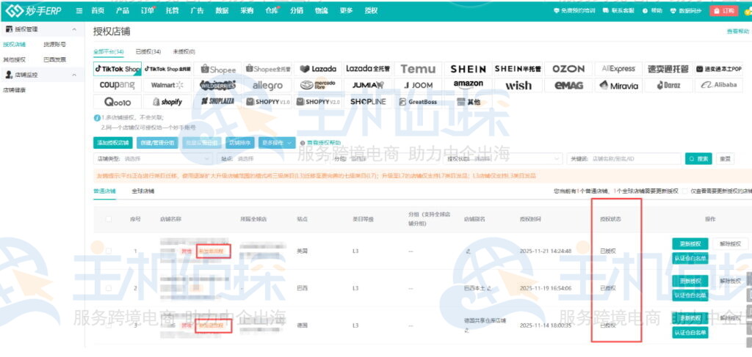Choose the allegro platform logo
Image resolution: width=752 pixels, height=357 pixels.
pos(267,85)
